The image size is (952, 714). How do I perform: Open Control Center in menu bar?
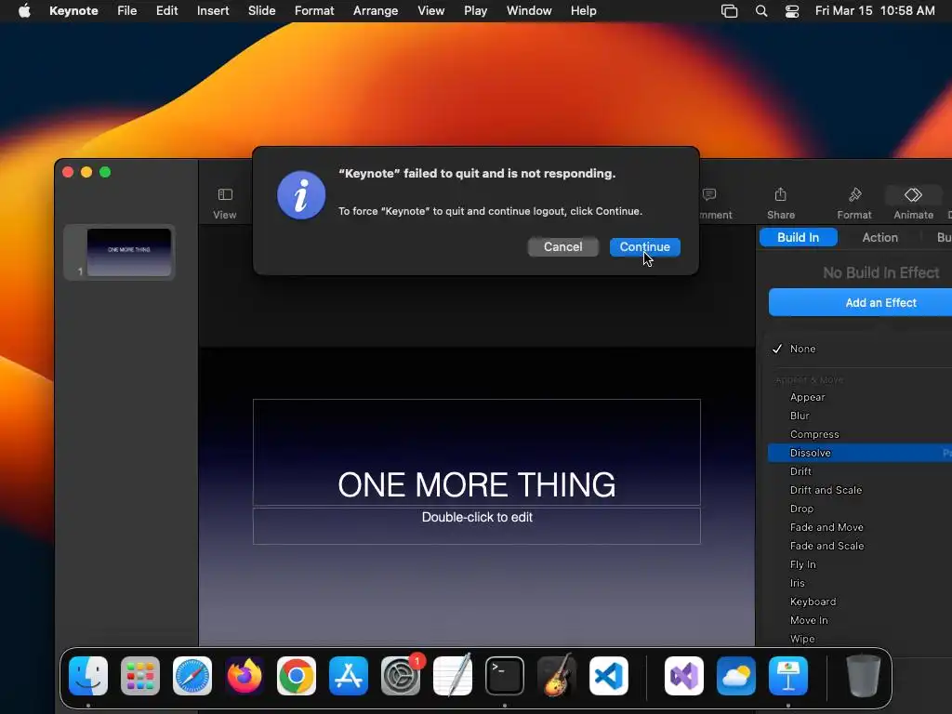(792, 11)
